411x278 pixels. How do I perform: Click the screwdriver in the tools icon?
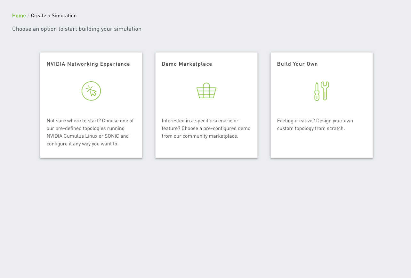317,92
